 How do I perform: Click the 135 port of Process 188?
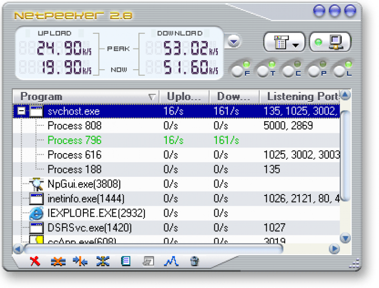tap(272, 169)
